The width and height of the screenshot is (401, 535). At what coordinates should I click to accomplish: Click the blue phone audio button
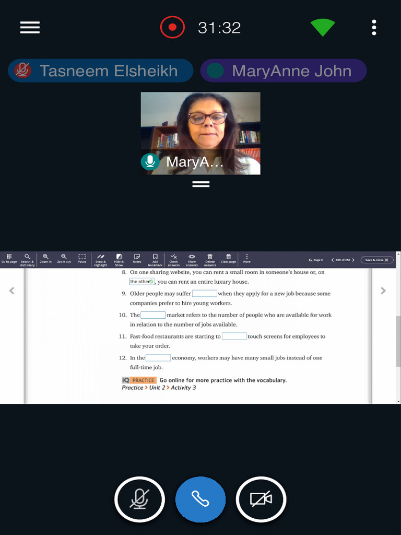200,499
